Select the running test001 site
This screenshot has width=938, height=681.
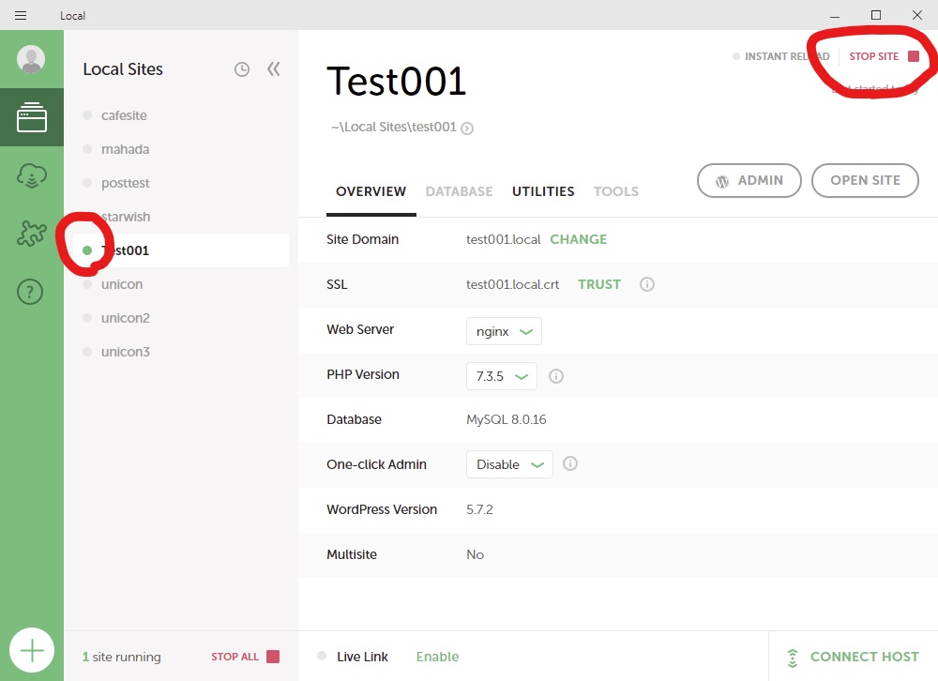pyautogui.click(x=181, y=250)
